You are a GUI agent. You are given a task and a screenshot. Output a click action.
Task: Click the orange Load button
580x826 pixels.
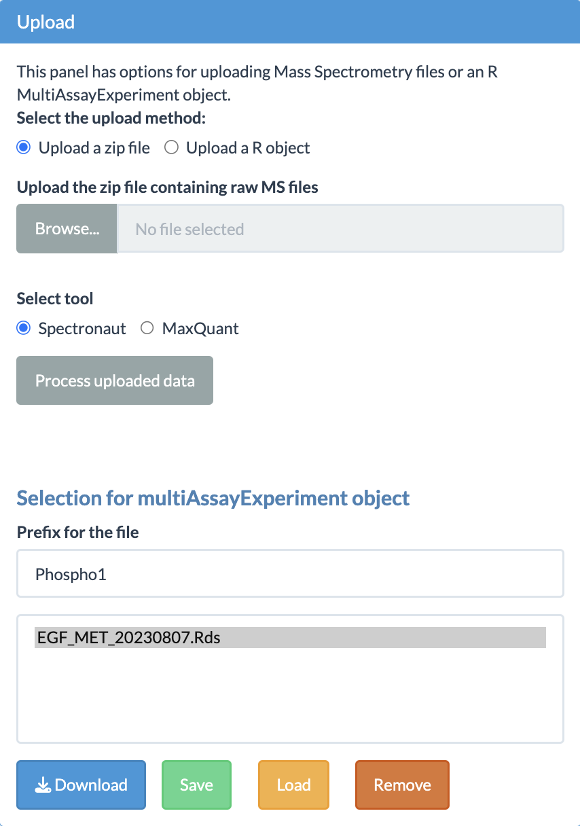293,785
